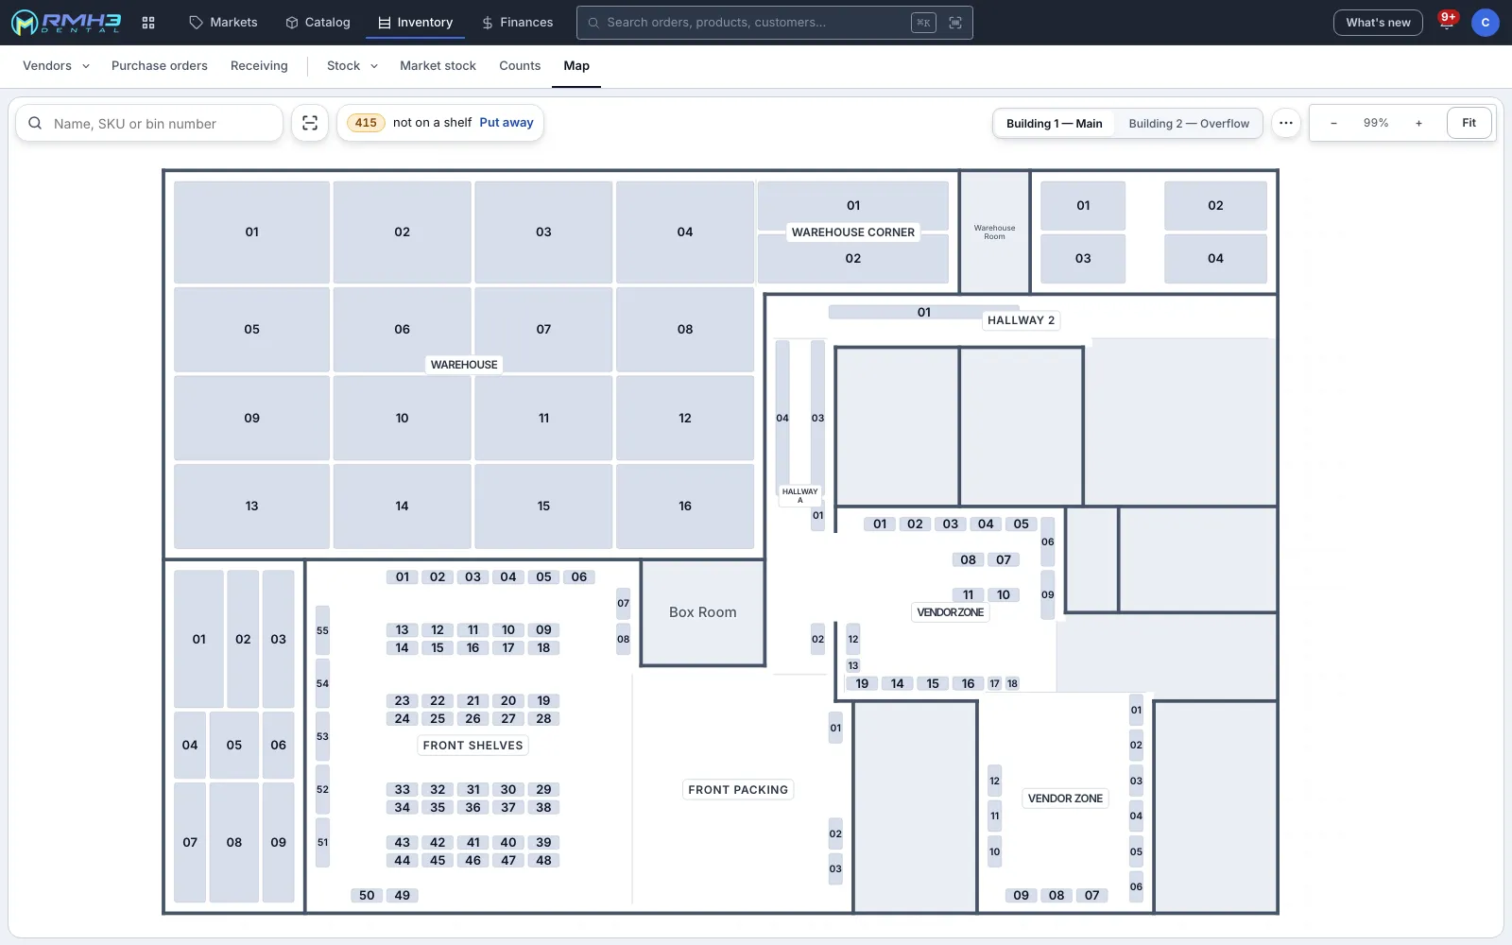Open the Markets menu
The width and height of the screenshot is (1512, 945).
223,23
